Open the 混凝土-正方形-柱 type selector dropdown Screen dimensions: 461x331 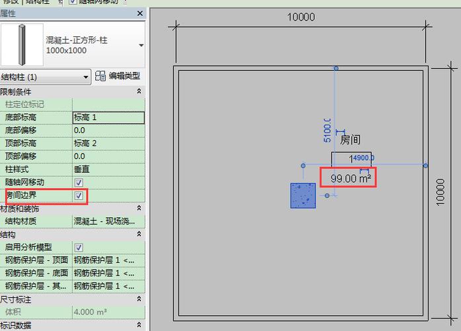141,45
